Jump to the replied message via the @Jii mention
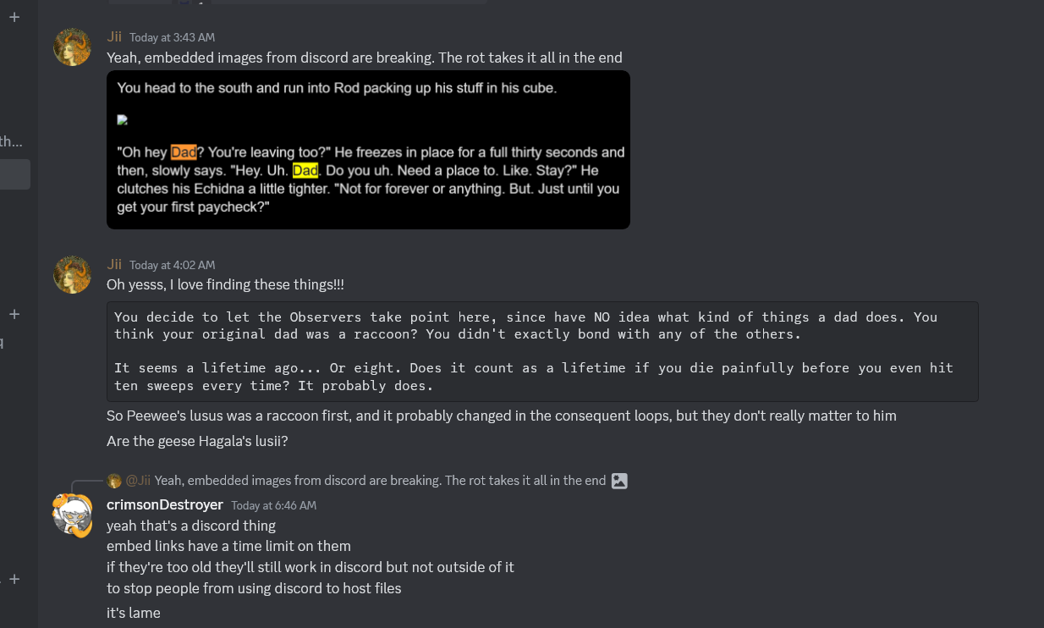This screenshot has width=1044, height=628. [138, 481]
